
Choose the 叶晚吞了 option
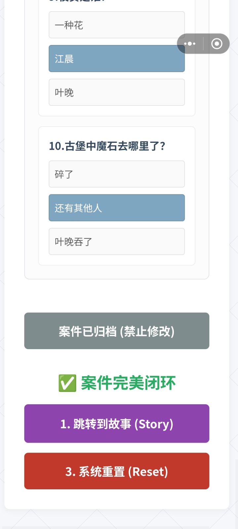point(117,241)
